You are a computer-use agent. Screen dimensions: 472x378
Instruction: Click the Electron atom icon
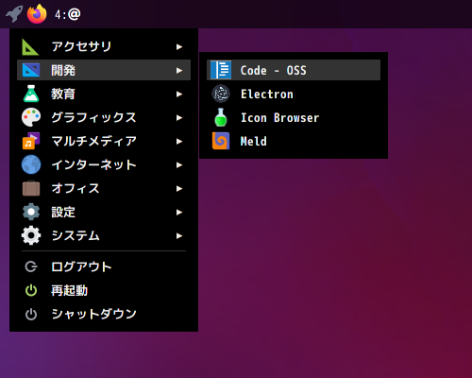[x=221, y=94]
